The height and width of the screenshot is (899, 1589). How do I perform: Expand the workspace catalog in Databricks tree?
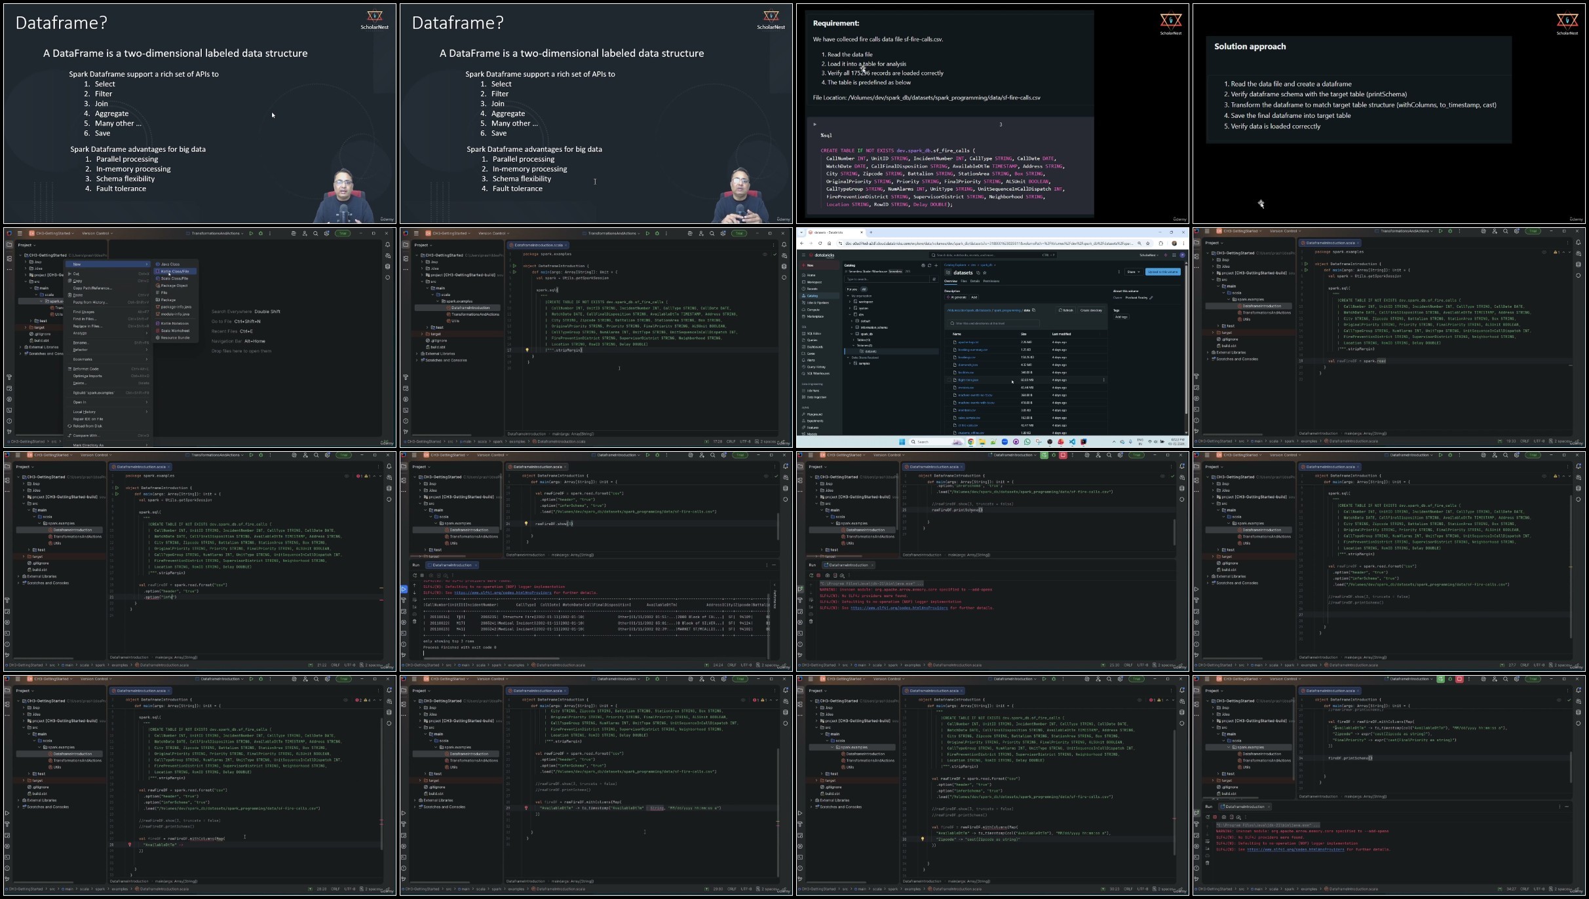point(850,302)
